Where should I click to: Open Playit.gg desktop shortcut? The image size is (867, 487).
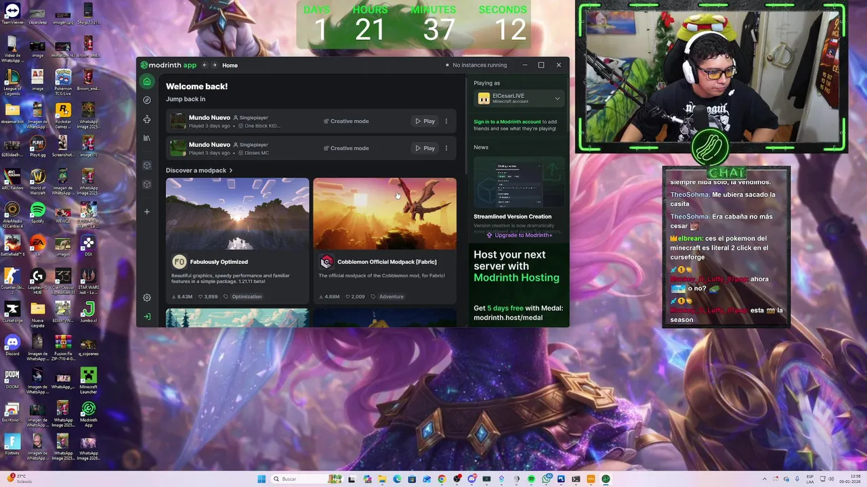37,147
